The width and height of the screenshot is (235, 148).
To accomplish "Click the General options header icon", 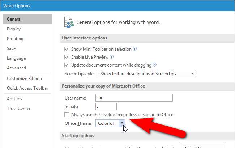I will coord(68,22).
